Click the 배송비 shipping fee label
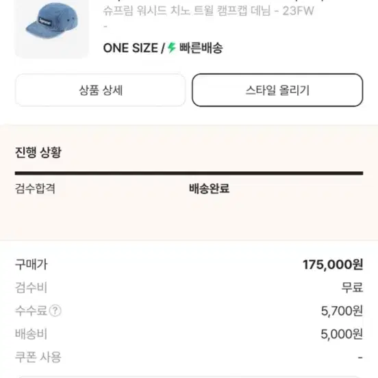The height and width of the screenshot is (378, 378). click(x=31, y=334)
